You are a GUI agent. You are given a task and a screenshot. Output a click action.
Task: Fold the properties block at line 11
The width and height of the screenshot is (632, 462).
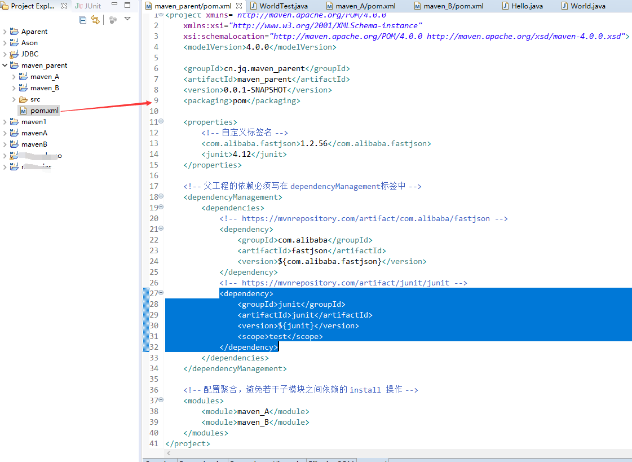click(161, 121)
